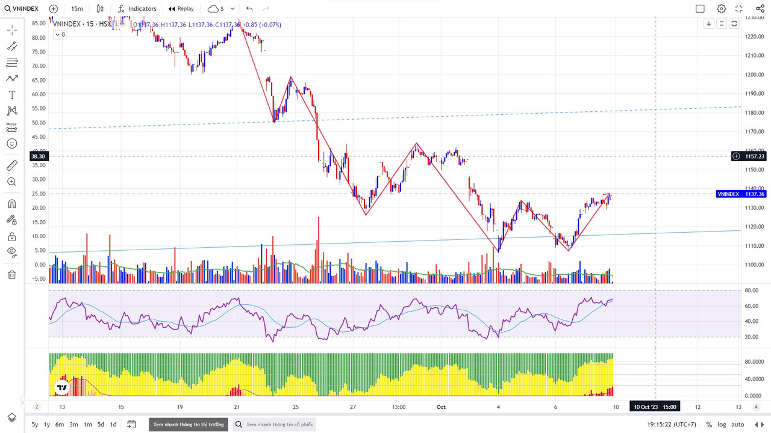Open the prediction and measurement tools
This screenshot has width=771, height=433.
point(12,127)
